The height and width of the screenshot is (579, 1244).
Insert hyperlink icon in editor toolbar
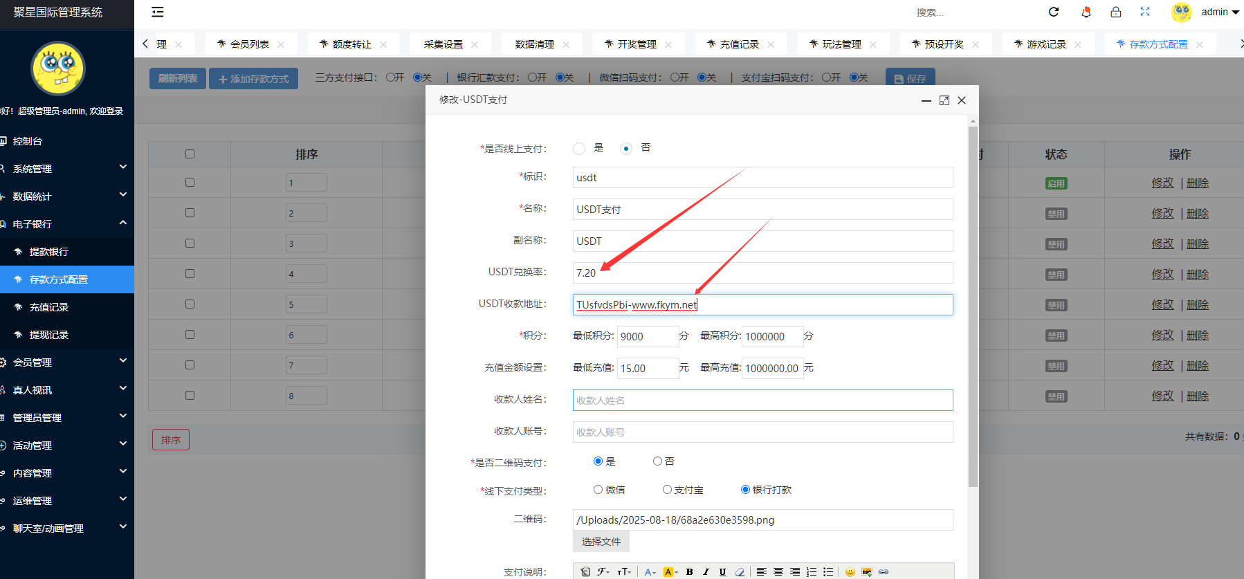click(884, 572)
